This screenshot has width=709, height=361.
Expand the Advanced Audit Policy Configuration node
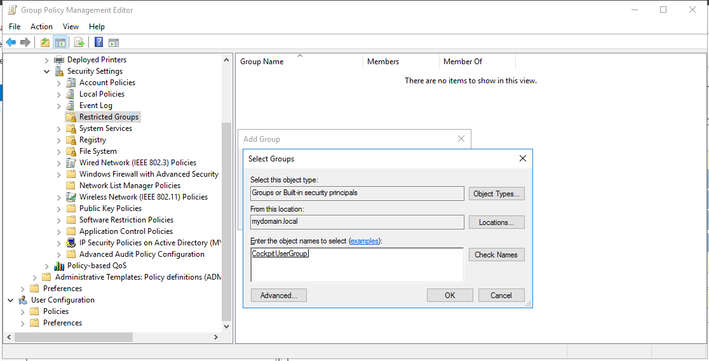click(59, 255)
